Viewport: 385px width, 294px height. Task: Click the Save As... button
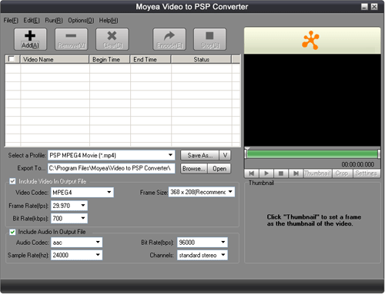[x=199, y=155]
